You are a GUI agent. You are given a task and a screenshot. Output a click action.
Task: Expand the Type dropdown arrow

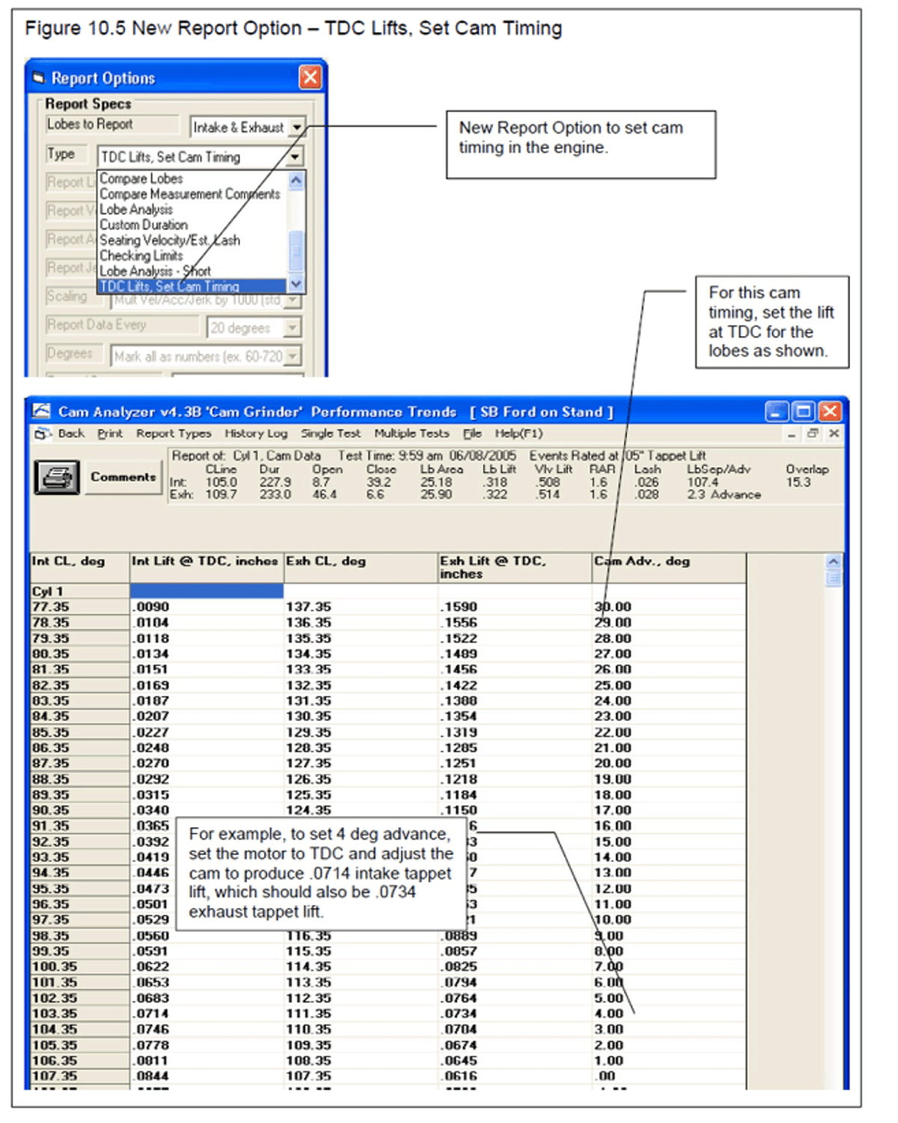[x=295, y=156]
